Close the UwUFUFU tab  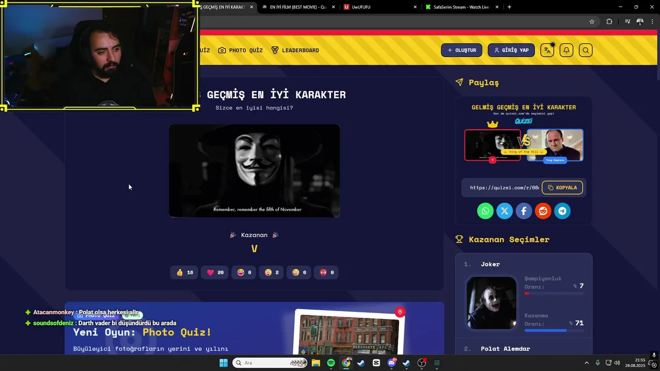(x=415, y=7)
